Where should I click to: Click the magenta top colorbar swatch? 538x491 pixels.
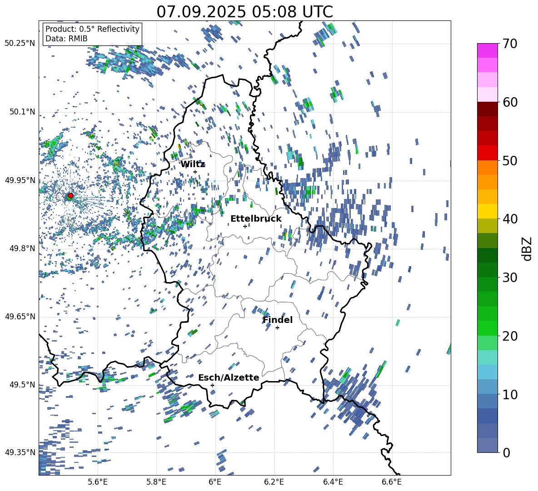(487, 50)
